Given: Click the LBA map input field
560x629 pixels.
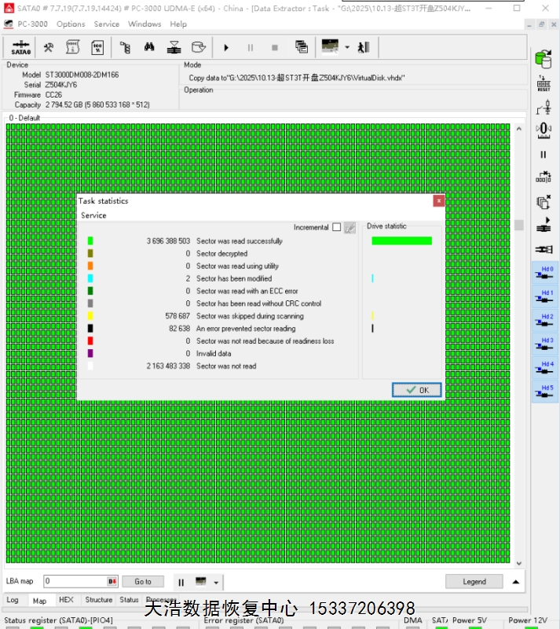Looking at the screenshot, I should pyautogui.click(x=75, y=582).
